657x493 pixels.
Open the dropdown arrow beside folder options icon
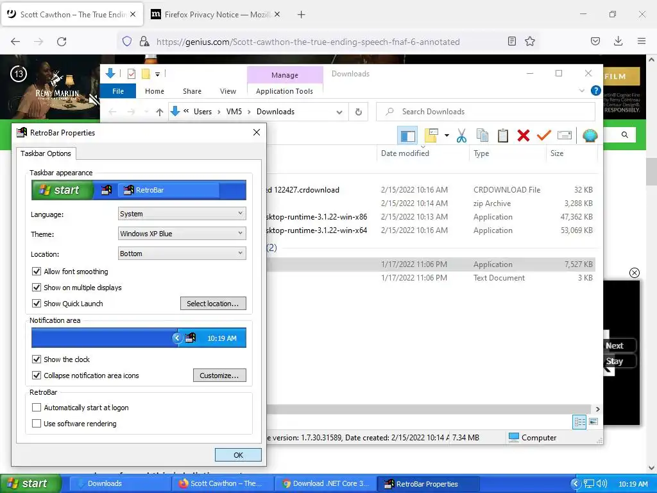(x=447, y=135)
